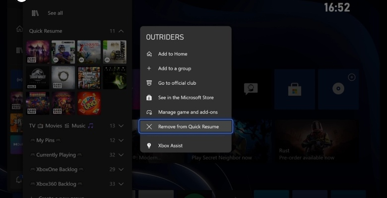The image size is (387, 198).
Task: Expand the XboxOne Backlog group
Action: coord(121,169)
